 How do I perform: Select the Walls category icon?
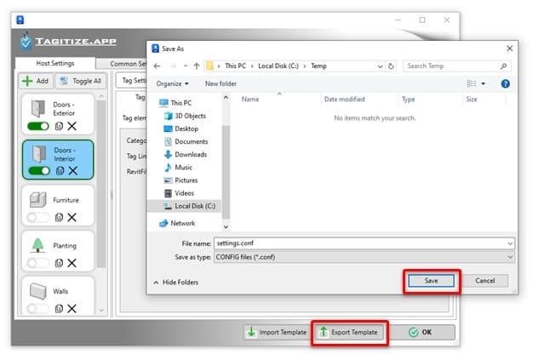[37, 291]
